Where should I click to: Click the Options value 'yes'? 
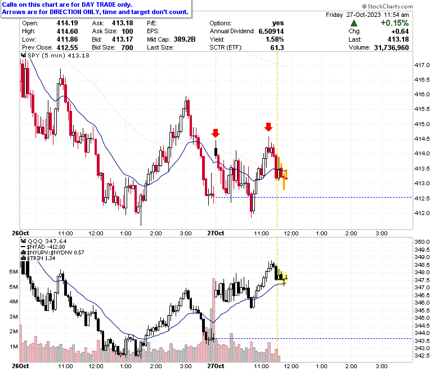(x=277, y=23)
